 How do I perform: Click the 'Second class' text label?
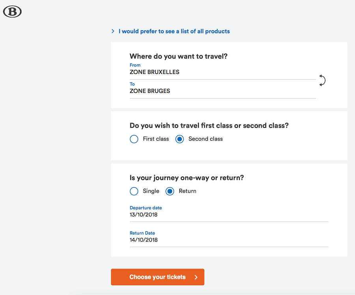pos(206,139)
